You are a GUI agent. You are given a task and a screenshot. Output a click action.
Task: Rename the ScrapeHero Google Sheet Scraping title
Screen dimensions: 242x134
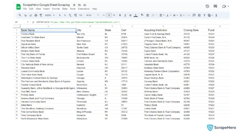click(46, 5)
